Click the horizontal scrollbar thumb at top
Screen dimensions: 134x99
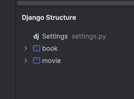(76, 3)
